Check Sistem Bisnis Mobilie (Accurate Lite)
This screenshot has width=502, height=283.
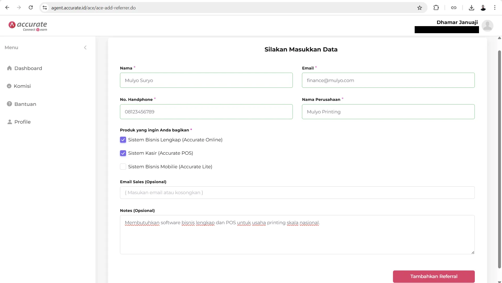123,167
